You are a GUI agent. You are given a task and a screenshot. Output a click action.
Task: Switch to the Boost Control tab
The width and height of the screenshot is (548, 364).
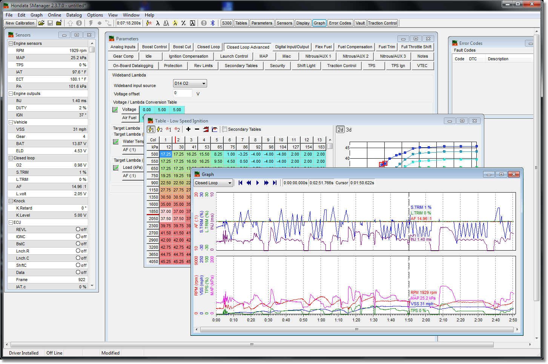click(154, 47)
